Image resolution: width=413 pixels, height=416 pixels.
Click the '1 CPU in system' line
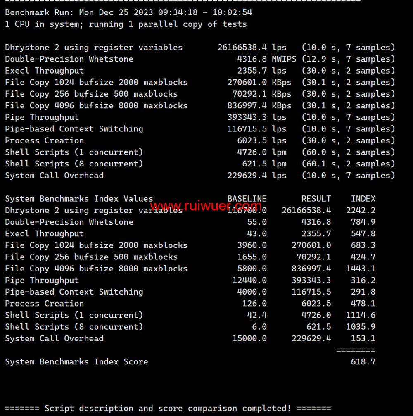[x=126, y=24]
